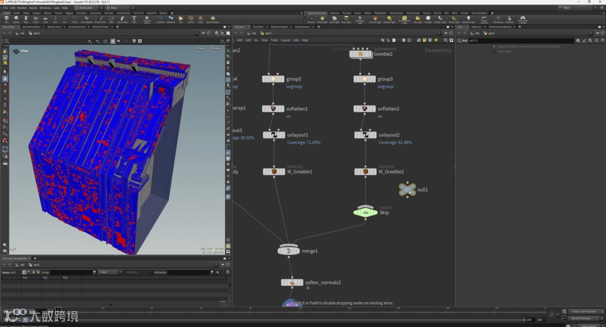Click the Layout menu in network editor

tap(286, 40)
